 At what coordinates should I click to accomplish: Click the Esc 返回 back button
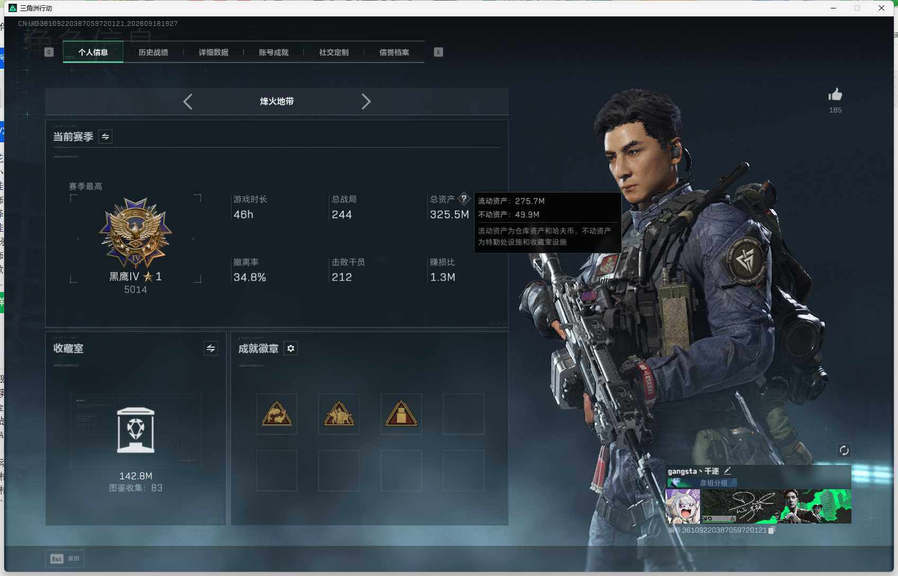(x=65, y=559)
